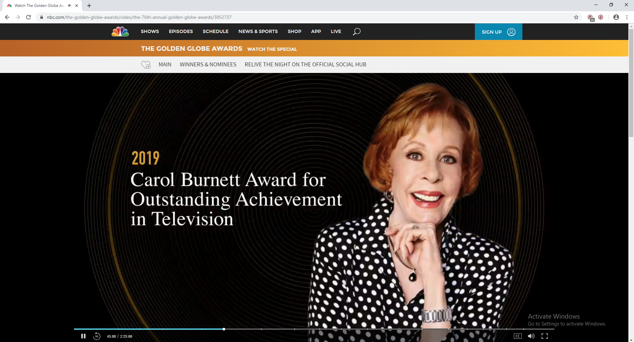The width and height of the screenshot is (634, 342).
Task: Open the NBC search magnifier icon
Action: click(357, 32)
